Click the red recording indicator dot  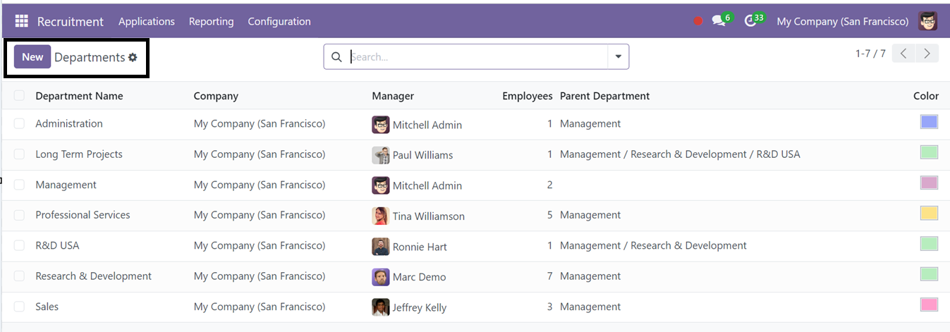coord(698,21)
